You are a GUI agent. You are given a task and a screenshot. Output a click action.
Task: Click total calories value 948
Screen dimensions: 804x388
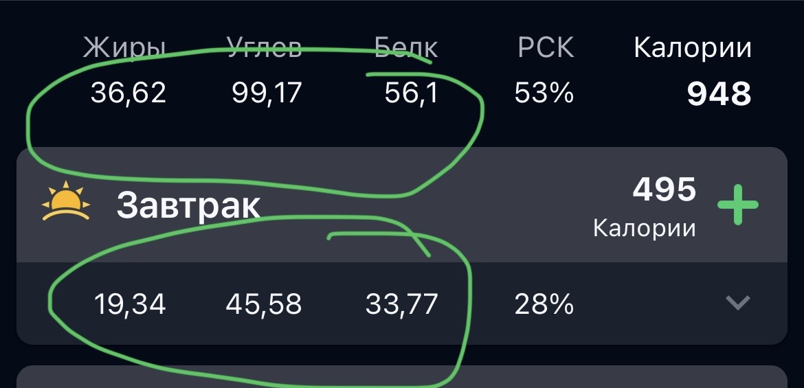719,94
